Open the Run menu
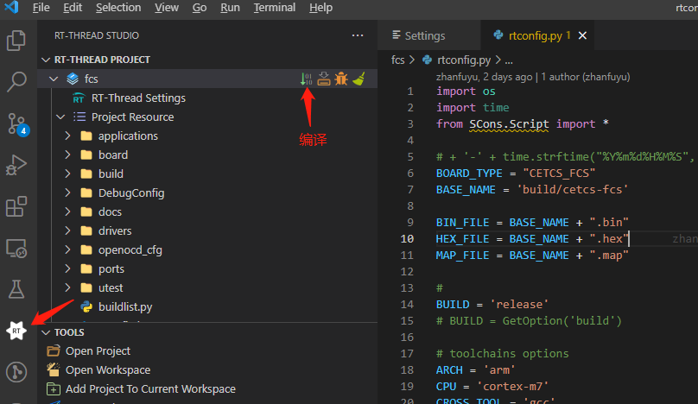The height and width of the screenshot is (404, 698). coord(230,8)
